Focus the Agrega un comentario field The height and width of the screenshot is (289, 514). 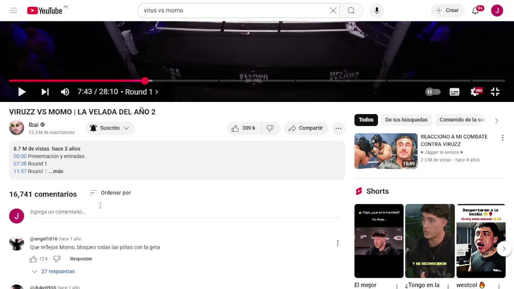click(x=185, y=212)
